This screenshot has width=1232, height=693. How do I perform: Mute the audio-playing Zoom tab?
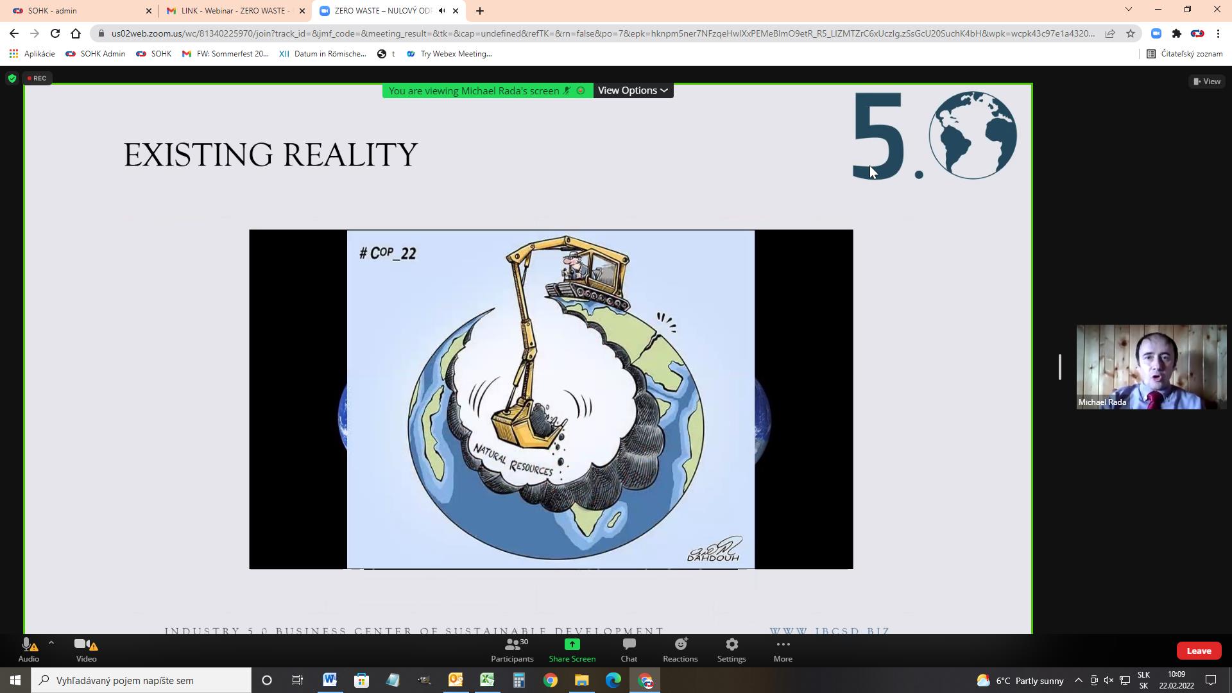click(x=441, y=11)
